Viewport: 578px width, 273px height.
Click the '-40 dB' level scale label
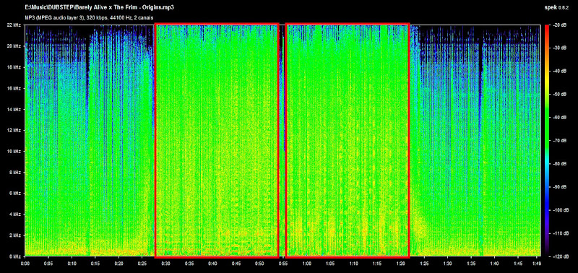(559, 71)
